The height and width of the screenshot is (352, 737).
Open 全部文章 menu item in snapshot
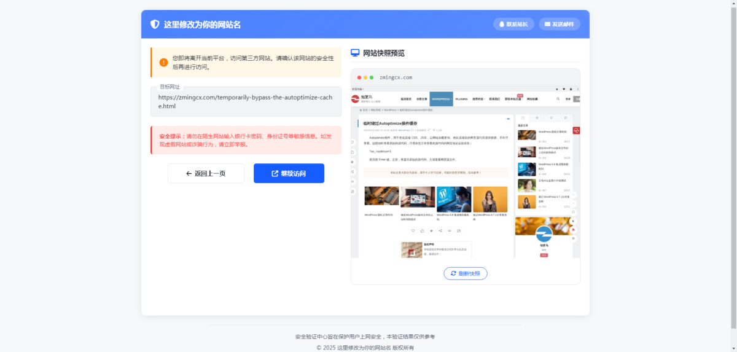[x=421, y=98]
